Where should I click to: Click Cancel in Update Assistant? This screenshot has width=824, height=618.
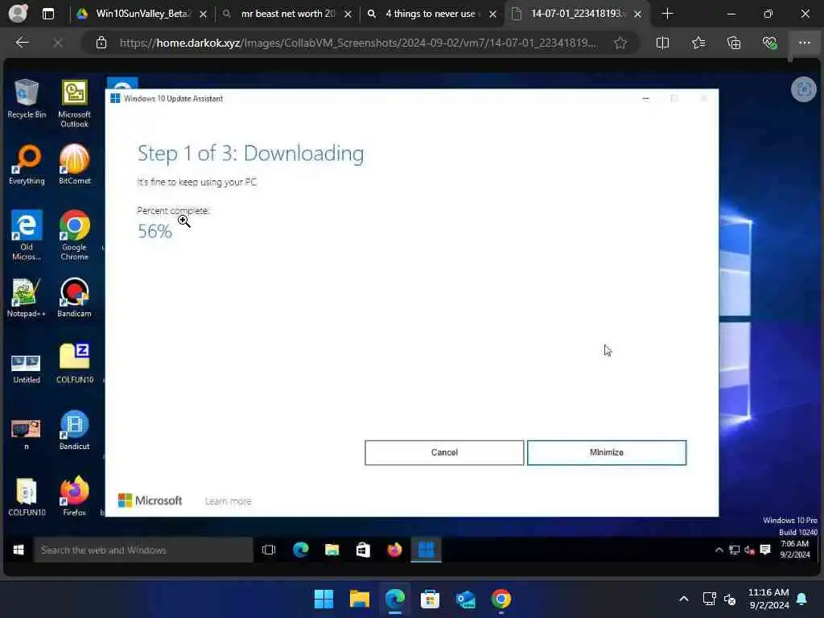pyautogui.click(x=444, y=452)
